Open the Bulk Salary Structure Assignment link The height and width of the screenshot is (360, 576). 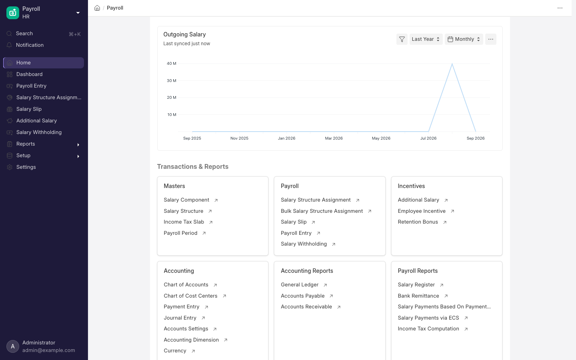pyautogui.click(x=322, y=211)
